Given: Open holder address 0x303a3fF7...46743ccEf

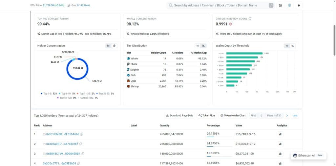Looking at the screenshot, I should [x=62, y=144].
